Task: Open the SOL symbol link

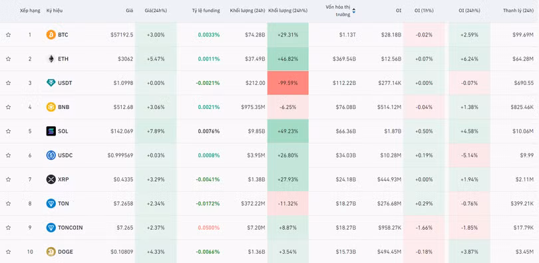Action: click(x=63, y=131)
